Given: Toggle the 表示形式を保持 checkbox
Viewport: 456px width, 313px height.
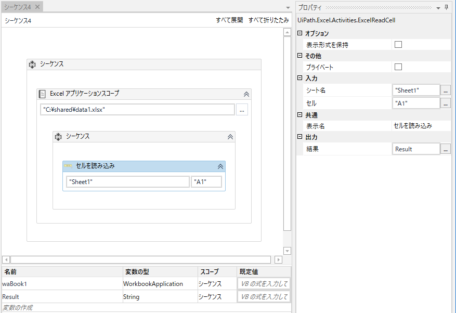Looking at the screenshot, I should point(398,45).
